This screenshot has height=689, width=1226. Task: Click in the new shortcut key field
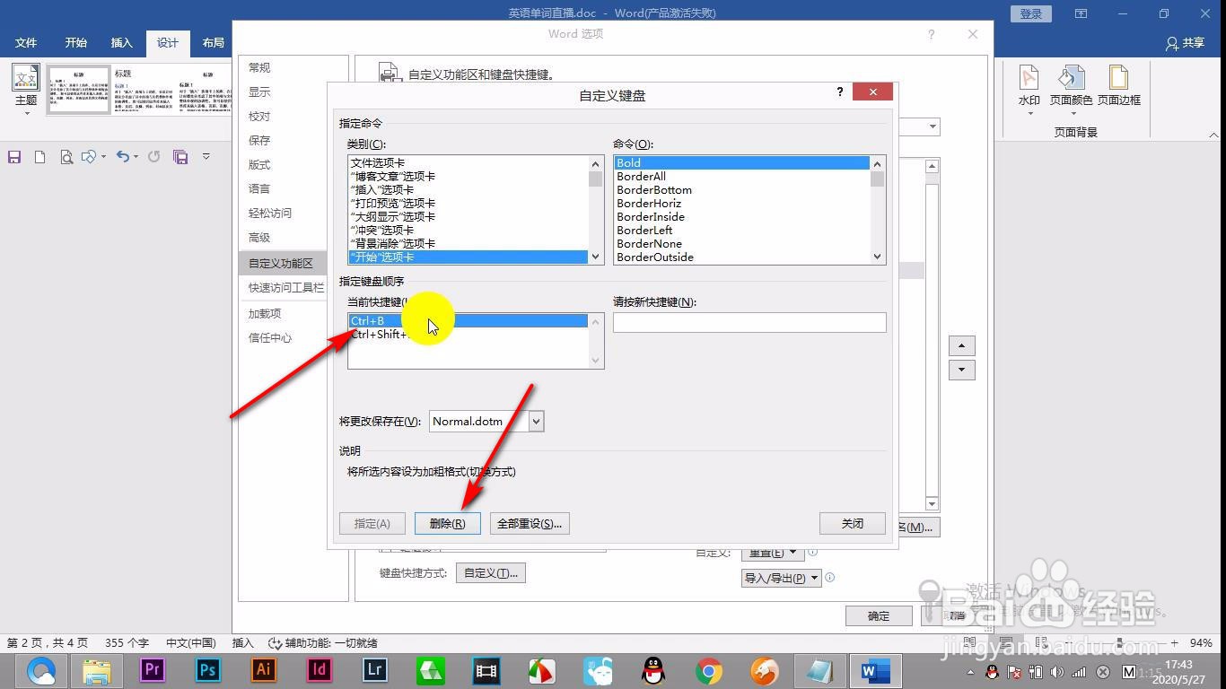coord(749,322)
